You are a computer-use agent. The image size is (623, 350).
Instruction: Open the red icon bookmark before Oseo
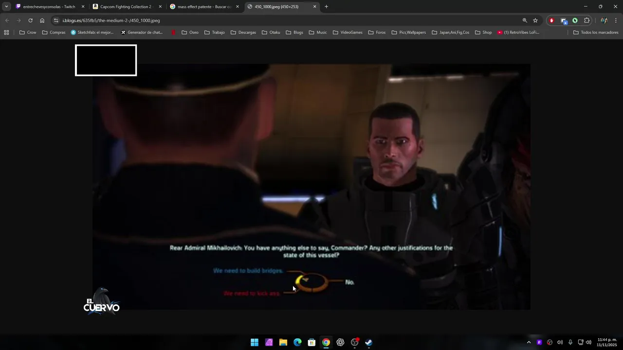point(173,33)
